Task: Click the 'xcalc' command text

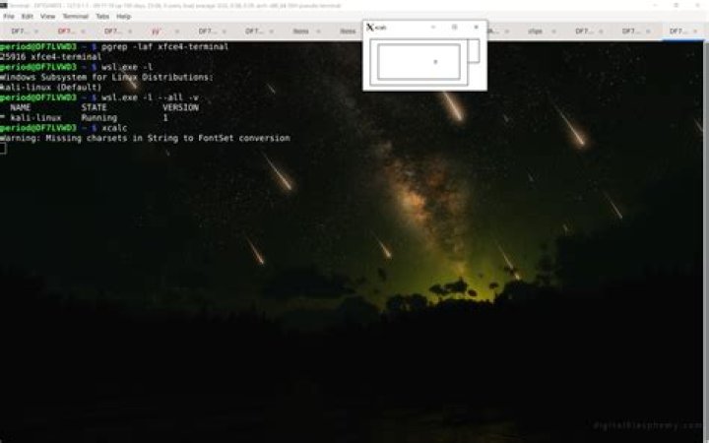Action: point(114,128)
